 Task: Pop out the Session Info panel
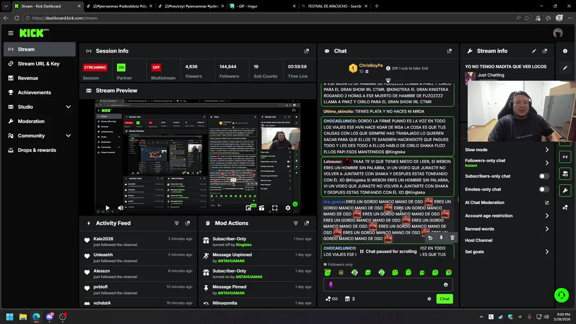[306, 51]
